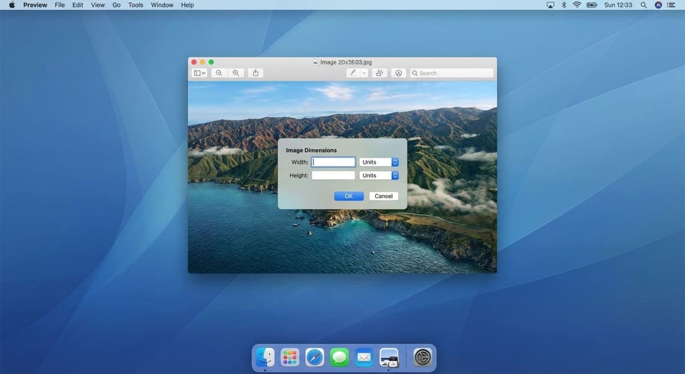Zoom in using the magnifier plus icon
The width and height of the screenshot is (685, 374).
[x=236, y=73]
